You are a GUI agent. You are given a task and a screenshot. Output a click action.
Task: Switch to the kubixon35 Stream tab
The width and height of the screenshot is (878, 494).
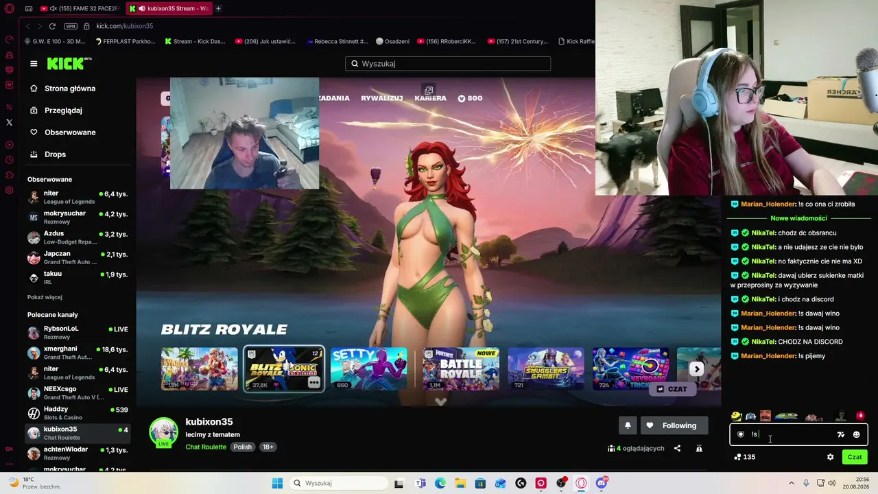169,8
